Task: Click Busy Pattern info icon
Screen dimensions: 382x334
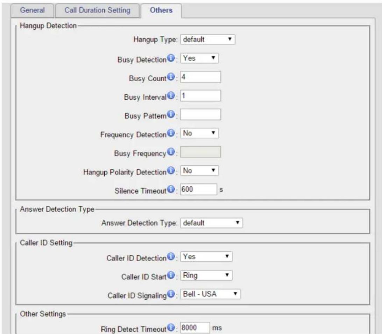Action: [171, 114]
